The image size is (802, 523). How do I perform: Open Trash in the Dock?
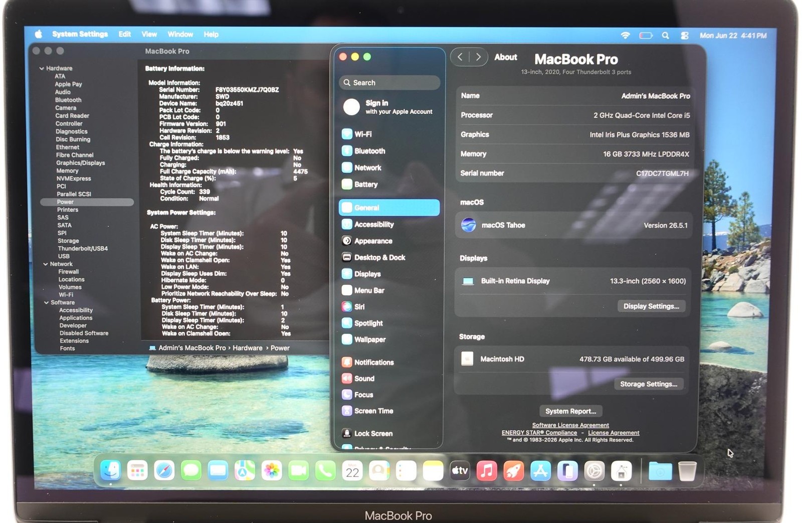coord(687,470)
